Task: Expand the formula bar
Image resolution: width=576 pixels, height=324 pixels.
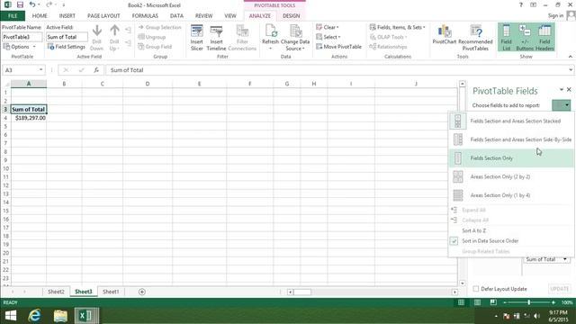Action: 571,70
